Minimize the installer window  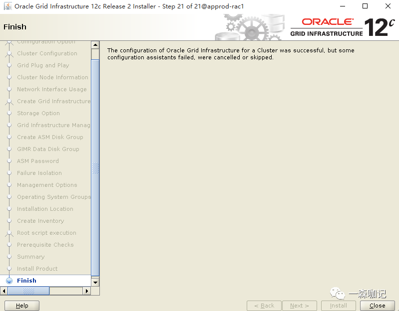coord(342,6)
